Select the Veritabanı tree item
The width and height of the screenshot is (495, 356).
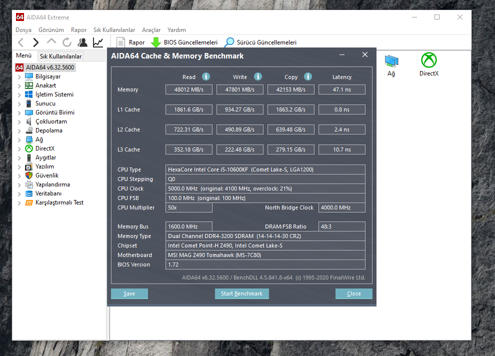click(x=48, y=193)
